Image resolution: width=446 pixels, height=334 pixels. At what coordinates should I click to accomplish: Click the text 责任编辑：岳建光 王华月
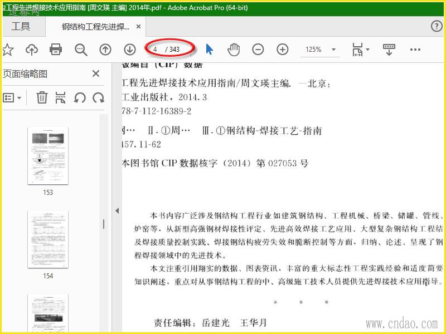coord(211,323)
